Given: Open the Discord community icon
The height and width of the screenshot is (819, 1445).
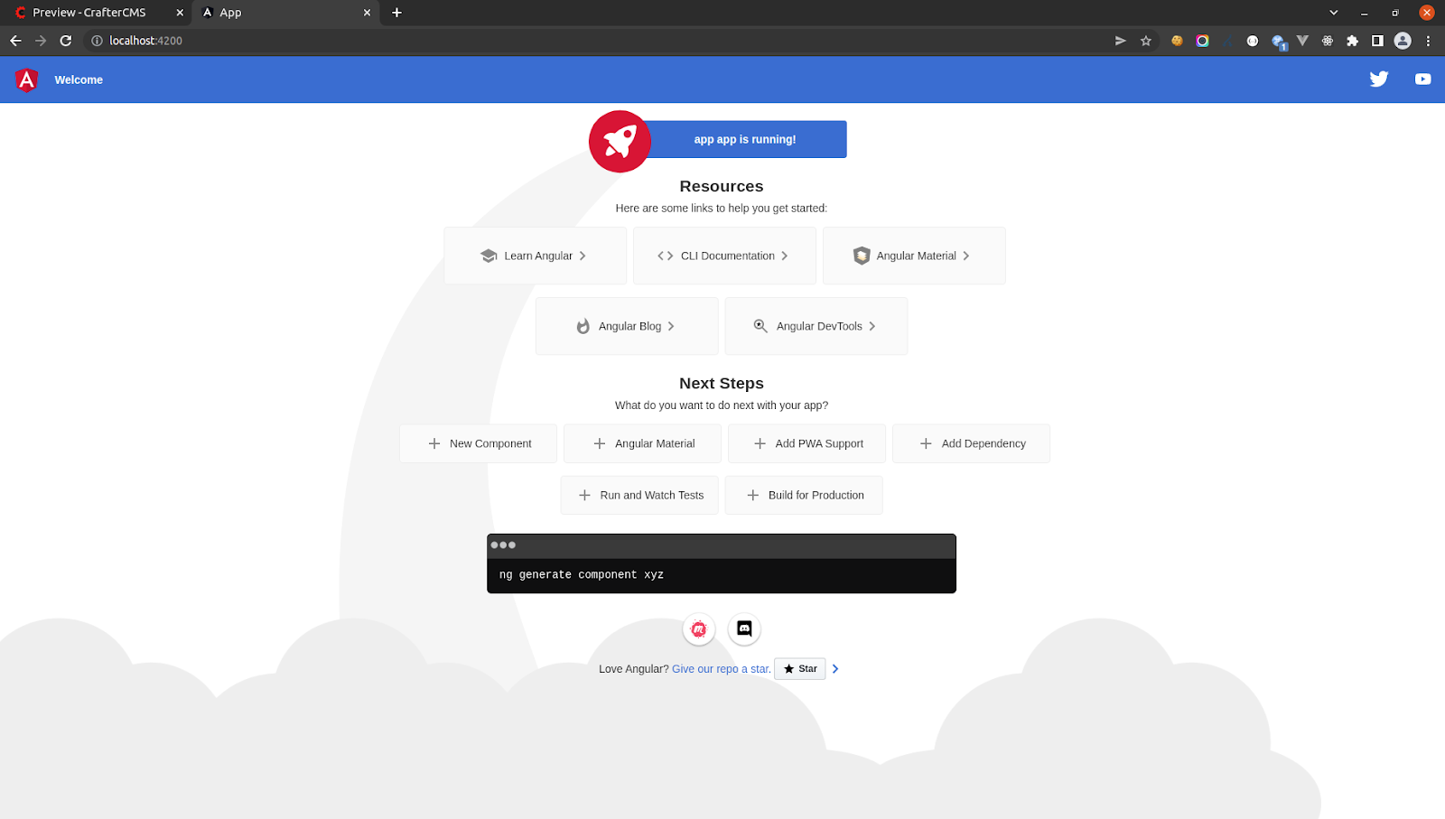Looking at the screenshot, I should [x=744, y=628].
